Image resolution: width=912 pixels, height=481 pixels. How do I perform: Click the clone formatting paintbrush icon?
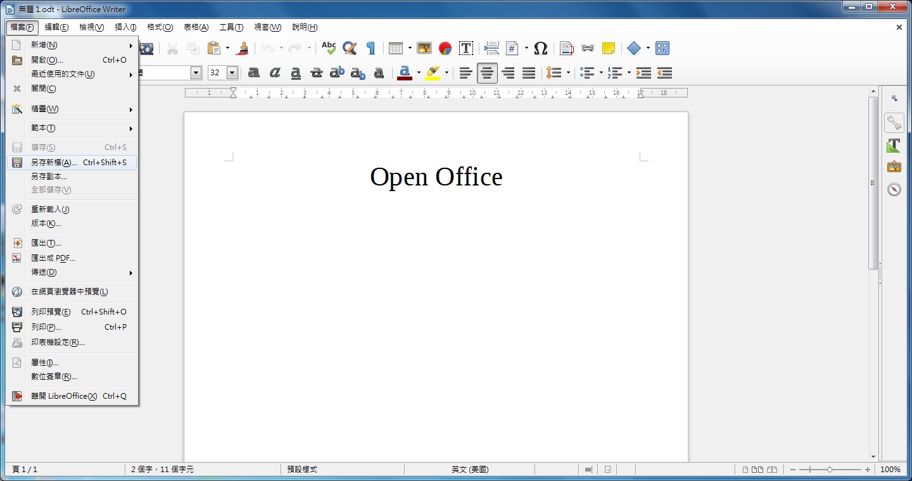coord(242,48)
